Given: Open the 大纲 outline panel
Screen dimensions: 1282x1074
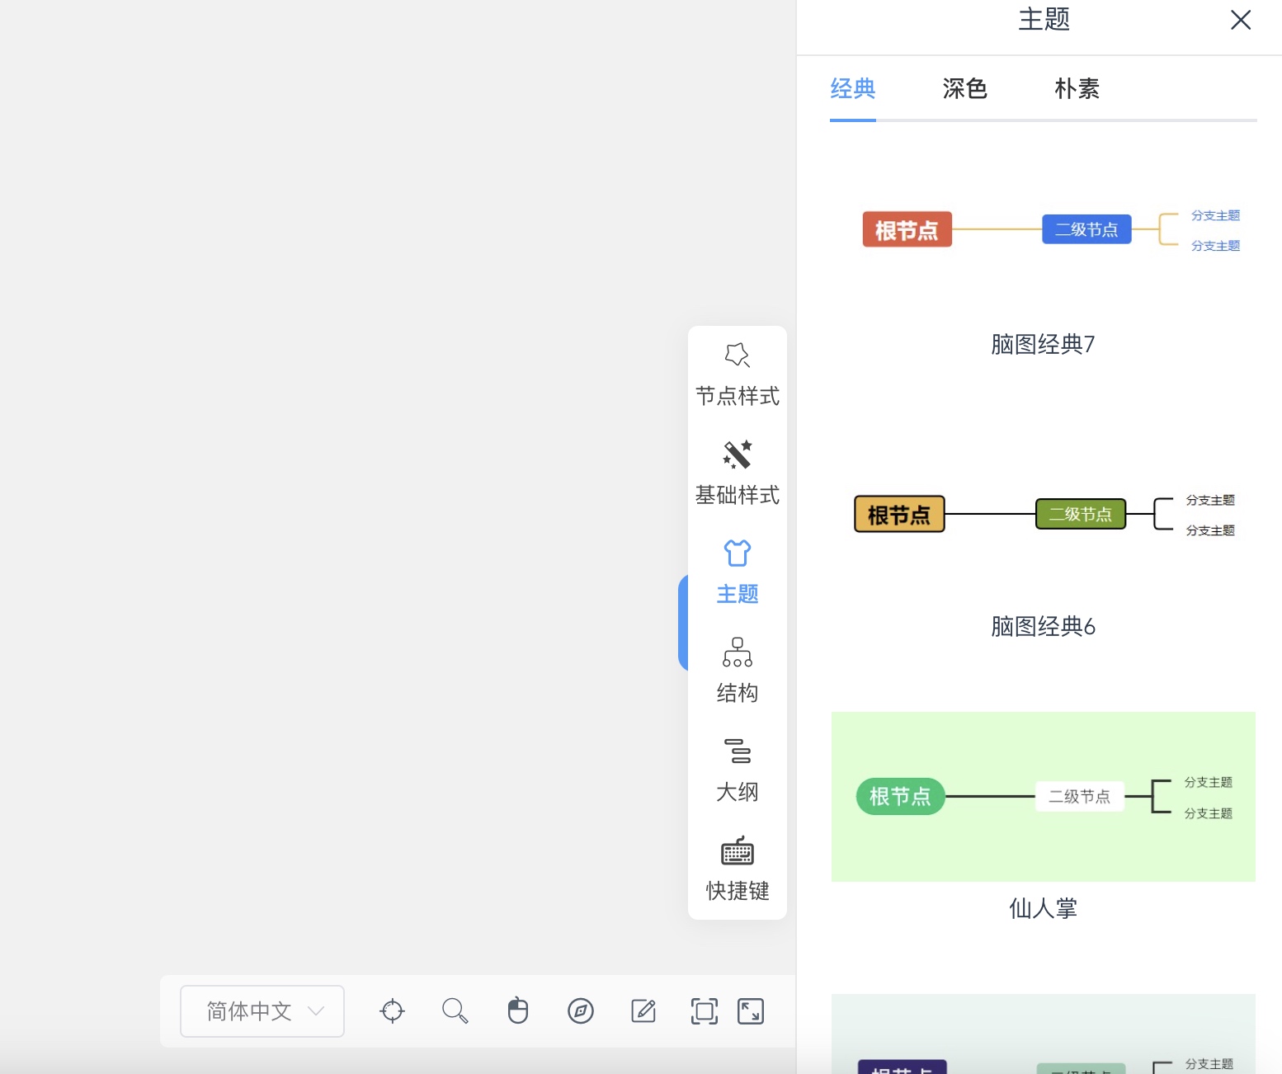Looking at the screenshot, I should click(x=737, y=771).
